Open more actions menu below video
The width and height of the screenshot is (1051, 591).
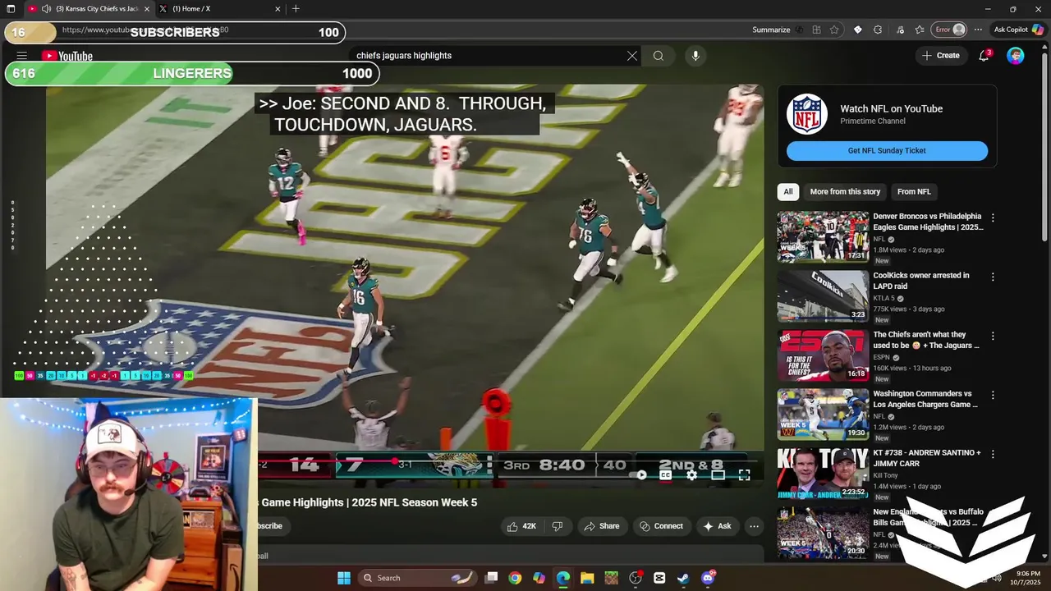pyautogui.click(x=754, y=526)
